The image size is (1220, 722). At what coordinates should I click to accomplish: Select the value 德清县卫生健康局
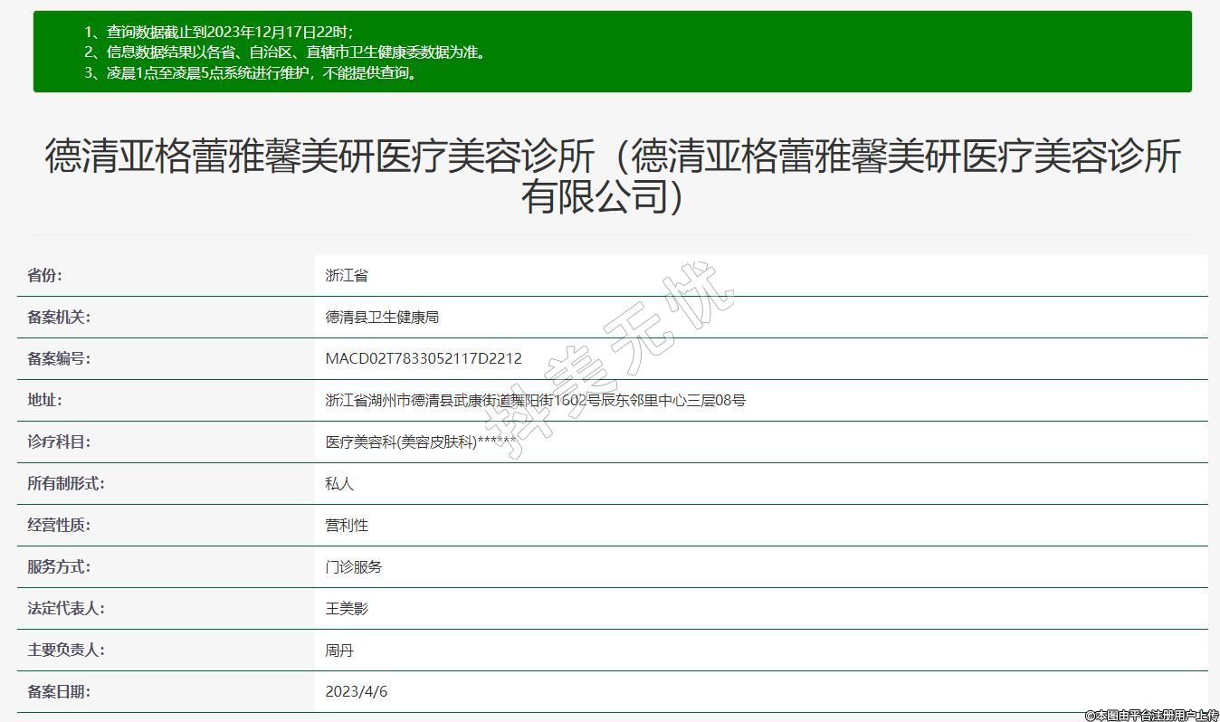pos(382,318)
